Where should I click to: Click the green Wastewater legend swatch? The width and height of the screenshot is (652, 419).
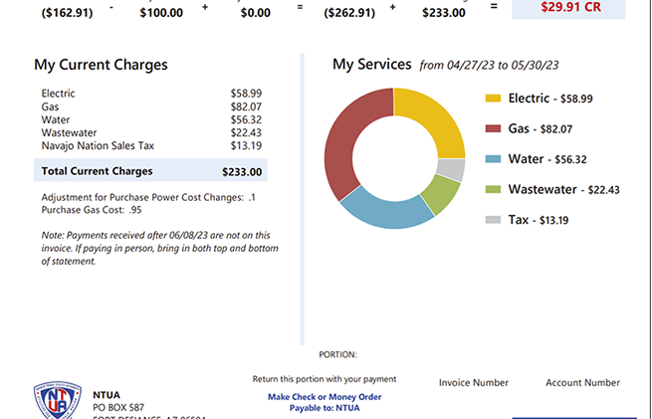coord(493,189)
